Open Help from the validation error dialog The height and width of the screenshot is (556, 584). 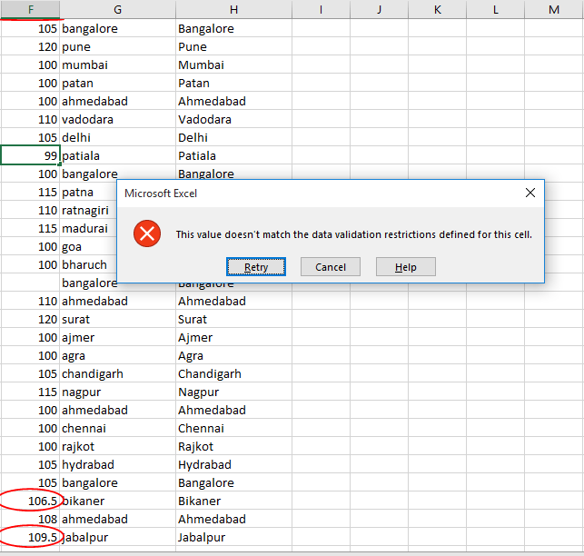coord(406,267)
